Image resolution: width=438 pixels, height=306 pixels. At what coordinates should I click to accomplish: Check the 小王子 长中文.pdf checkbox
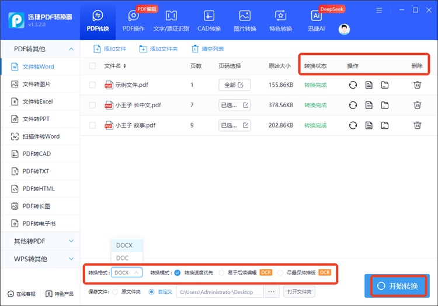pyautogui.click(x=92, y=105)
